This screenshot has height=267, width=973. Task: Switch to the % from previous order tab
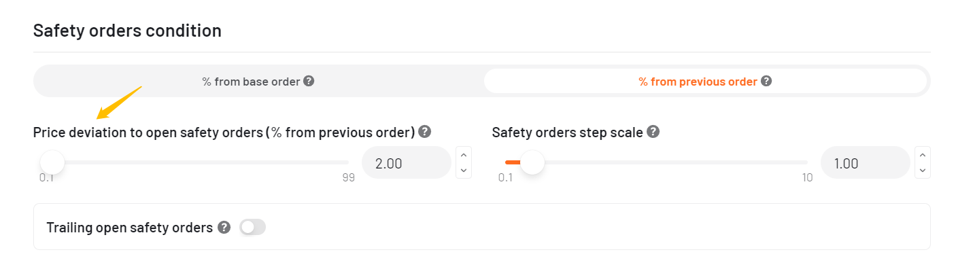pos(705,82)
